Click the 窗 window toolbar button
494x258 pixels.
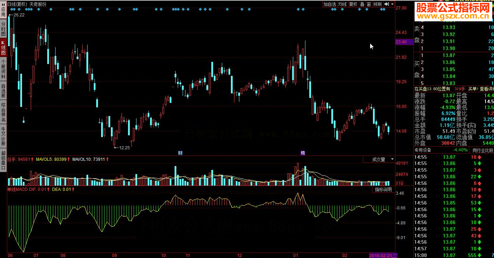369,4
